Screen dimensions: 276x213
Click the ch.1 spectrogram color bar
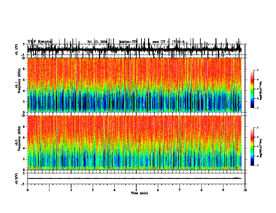(252, 89)
